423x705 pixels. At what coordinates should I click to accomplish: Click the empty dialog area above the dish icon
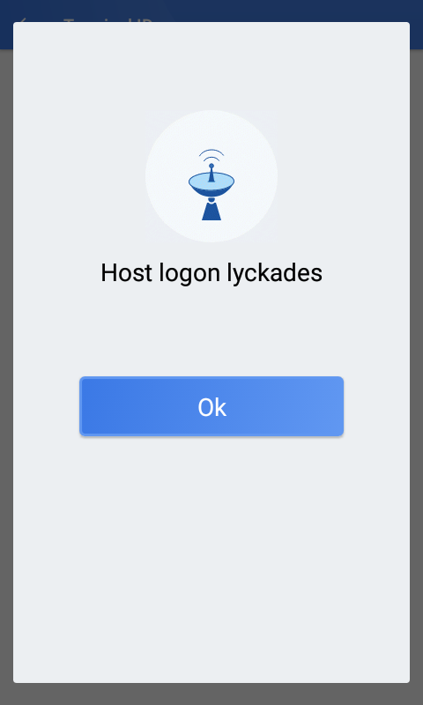point(211,65)
